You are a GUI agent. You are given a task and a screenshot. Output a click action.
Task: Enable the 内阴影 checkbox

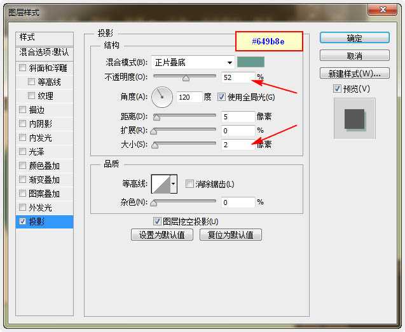[23, 124]
